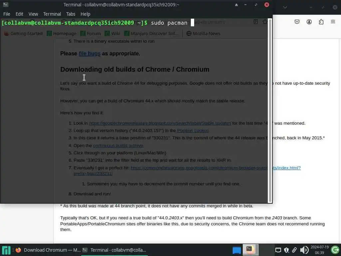Click the Terminal vertical scrollbar
The height and width of the screenshot is (256, 341).
(x=270, y=111)
